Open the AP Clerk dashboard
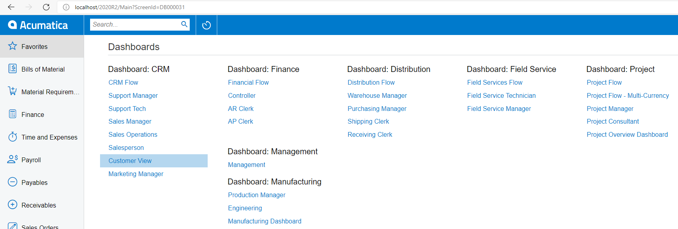The height and width of the screenshot is (229, 678). 240,121
